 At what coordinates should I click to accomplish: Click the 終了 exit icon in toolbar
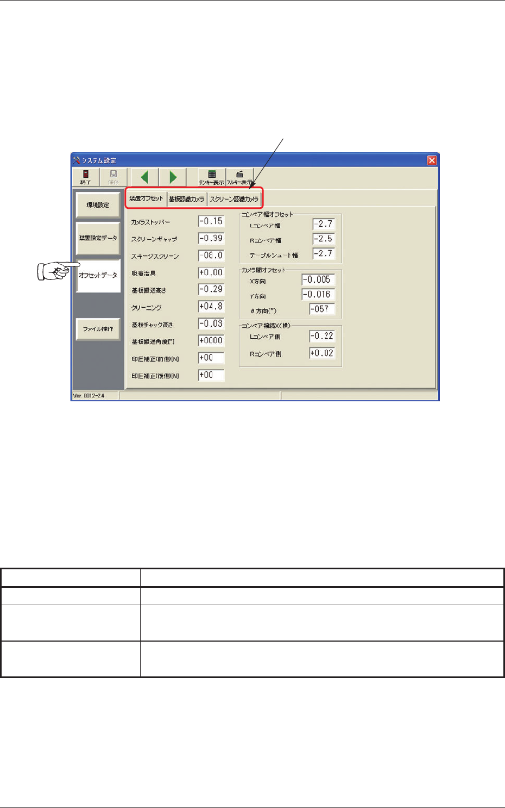86,177
